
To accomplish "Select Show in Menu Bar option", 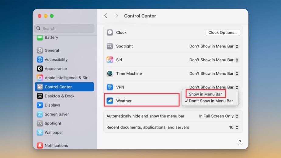I will (205, 94).
